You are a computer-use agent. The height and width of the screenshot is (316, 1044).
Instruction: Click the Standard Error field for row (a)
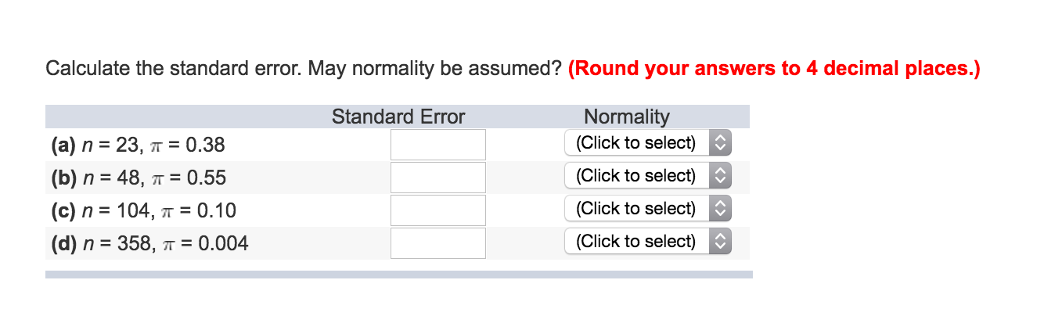coord(437,145)
